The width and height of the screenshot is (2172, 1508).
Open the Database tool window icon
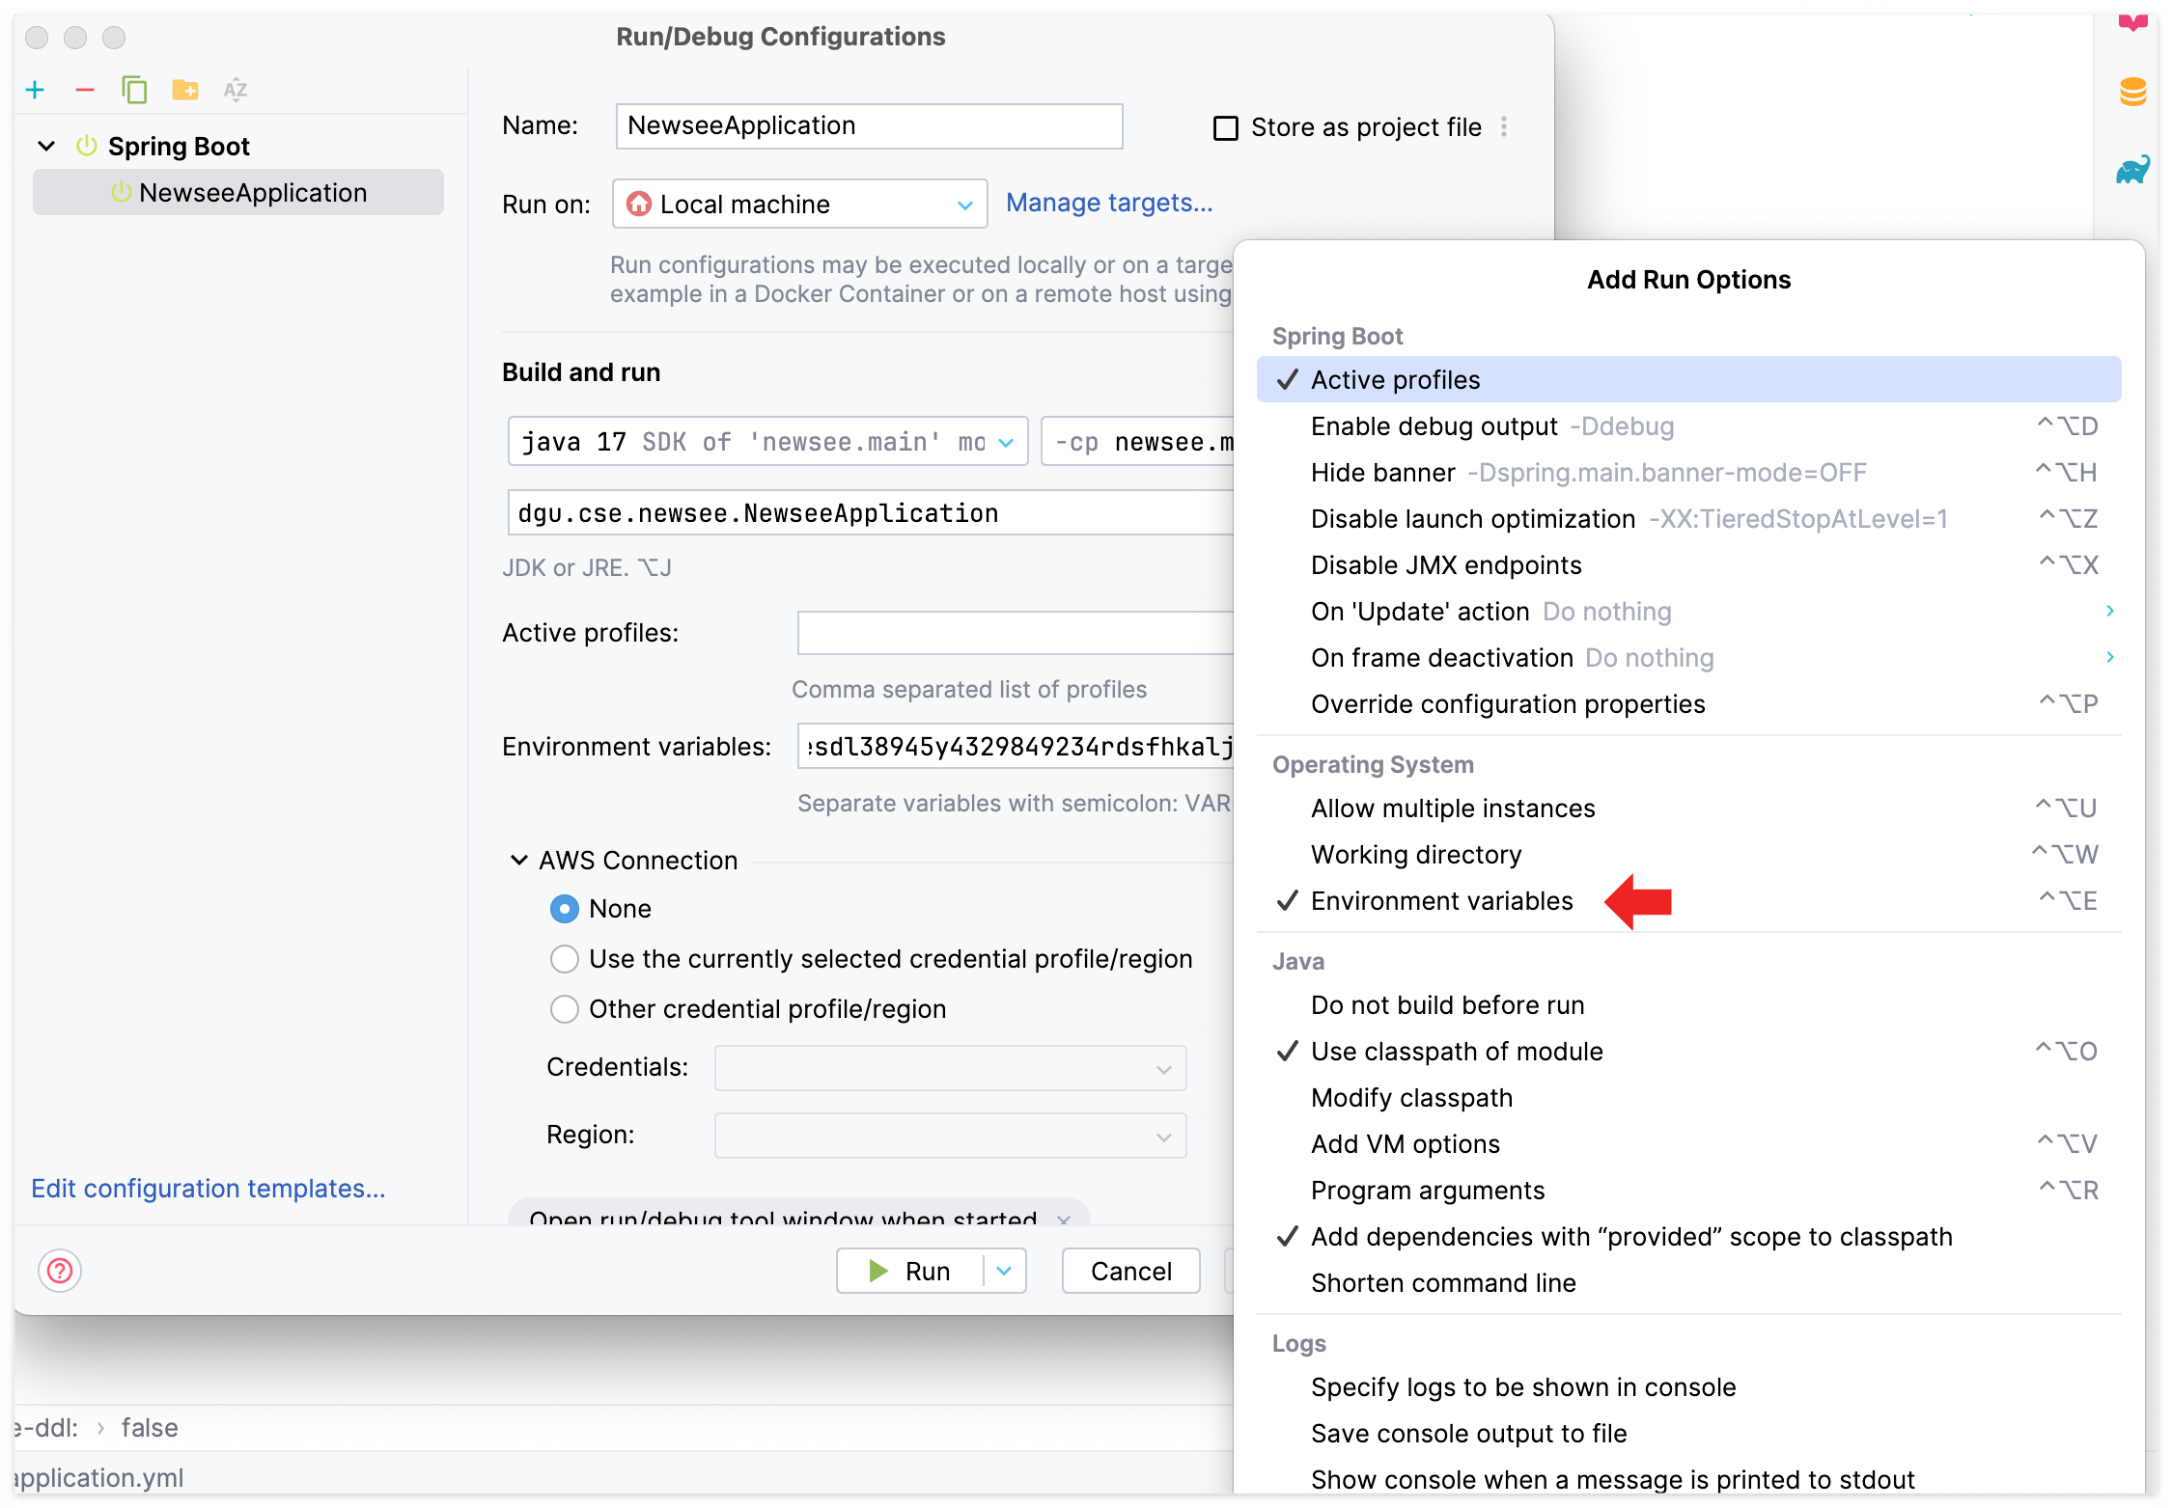pyautogui.click(x=2132, y=92)
